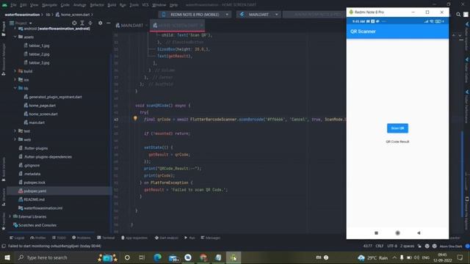The height and width of the screenshot is (264, 470).
Task: Click the yellow lightbulb quick-fix icon
Action: pos(135,119)
